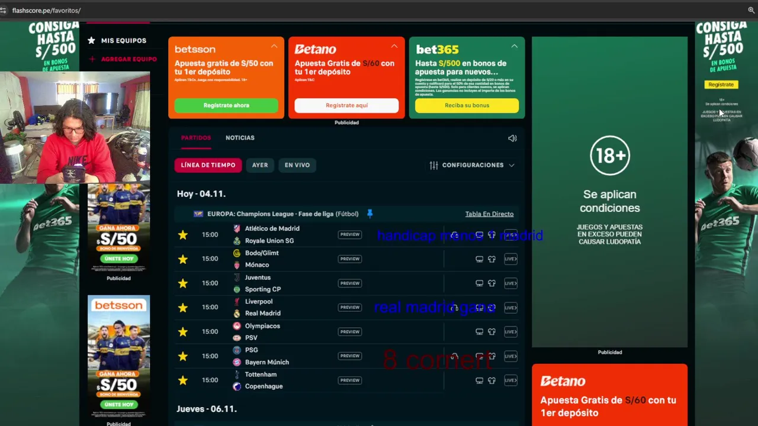Select the Línea de tiempo filter
The height and width of the screenshot is (426, 758).
pyautogui.click(x=208, y=165)
